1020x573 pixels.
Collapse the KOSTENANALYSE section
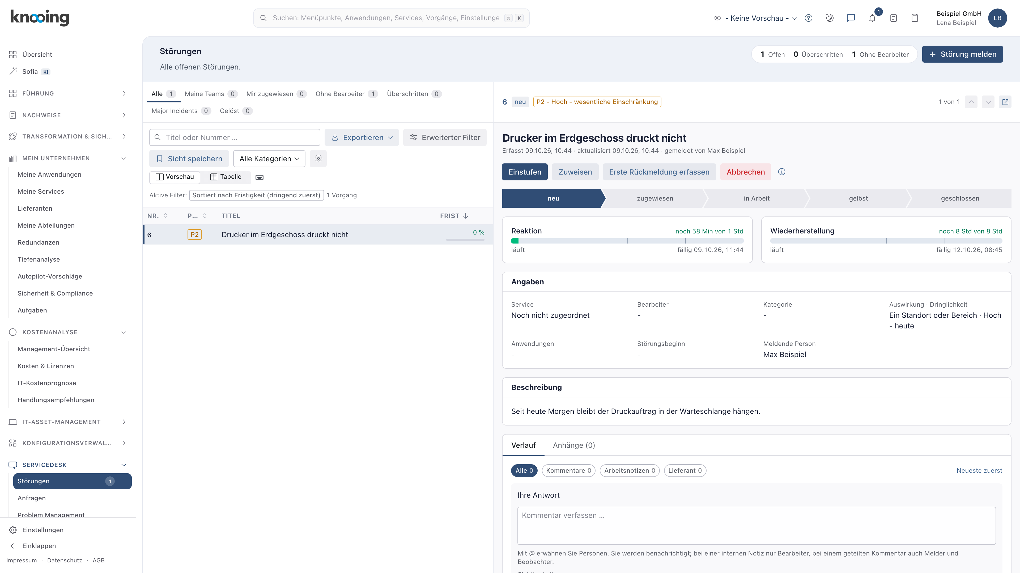(x=67, y=332)
